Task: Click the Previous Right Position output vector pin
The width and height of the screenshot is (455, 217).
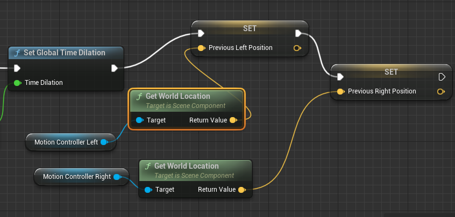Action: tap(440, 91)
